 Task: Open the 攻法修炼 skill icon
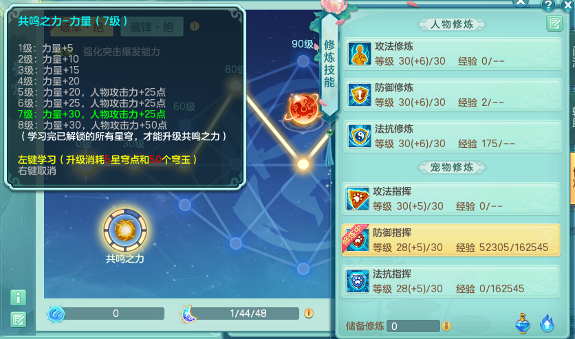(359, 54)
